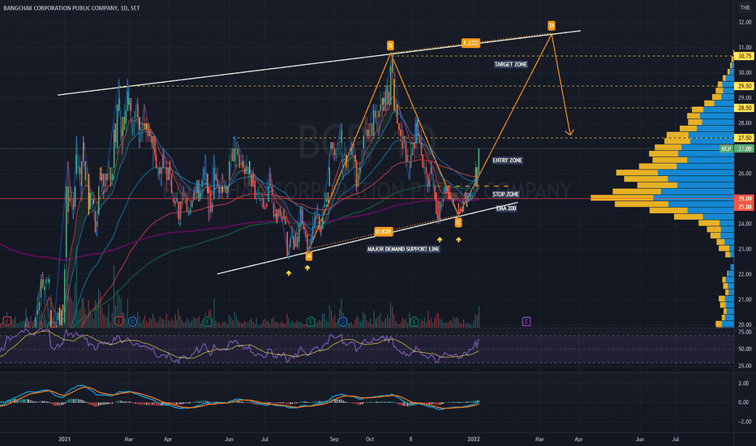Viewport: 756px width, 446px height.
Task: Select the orange pattern point B label
Action: click(390, 45)
